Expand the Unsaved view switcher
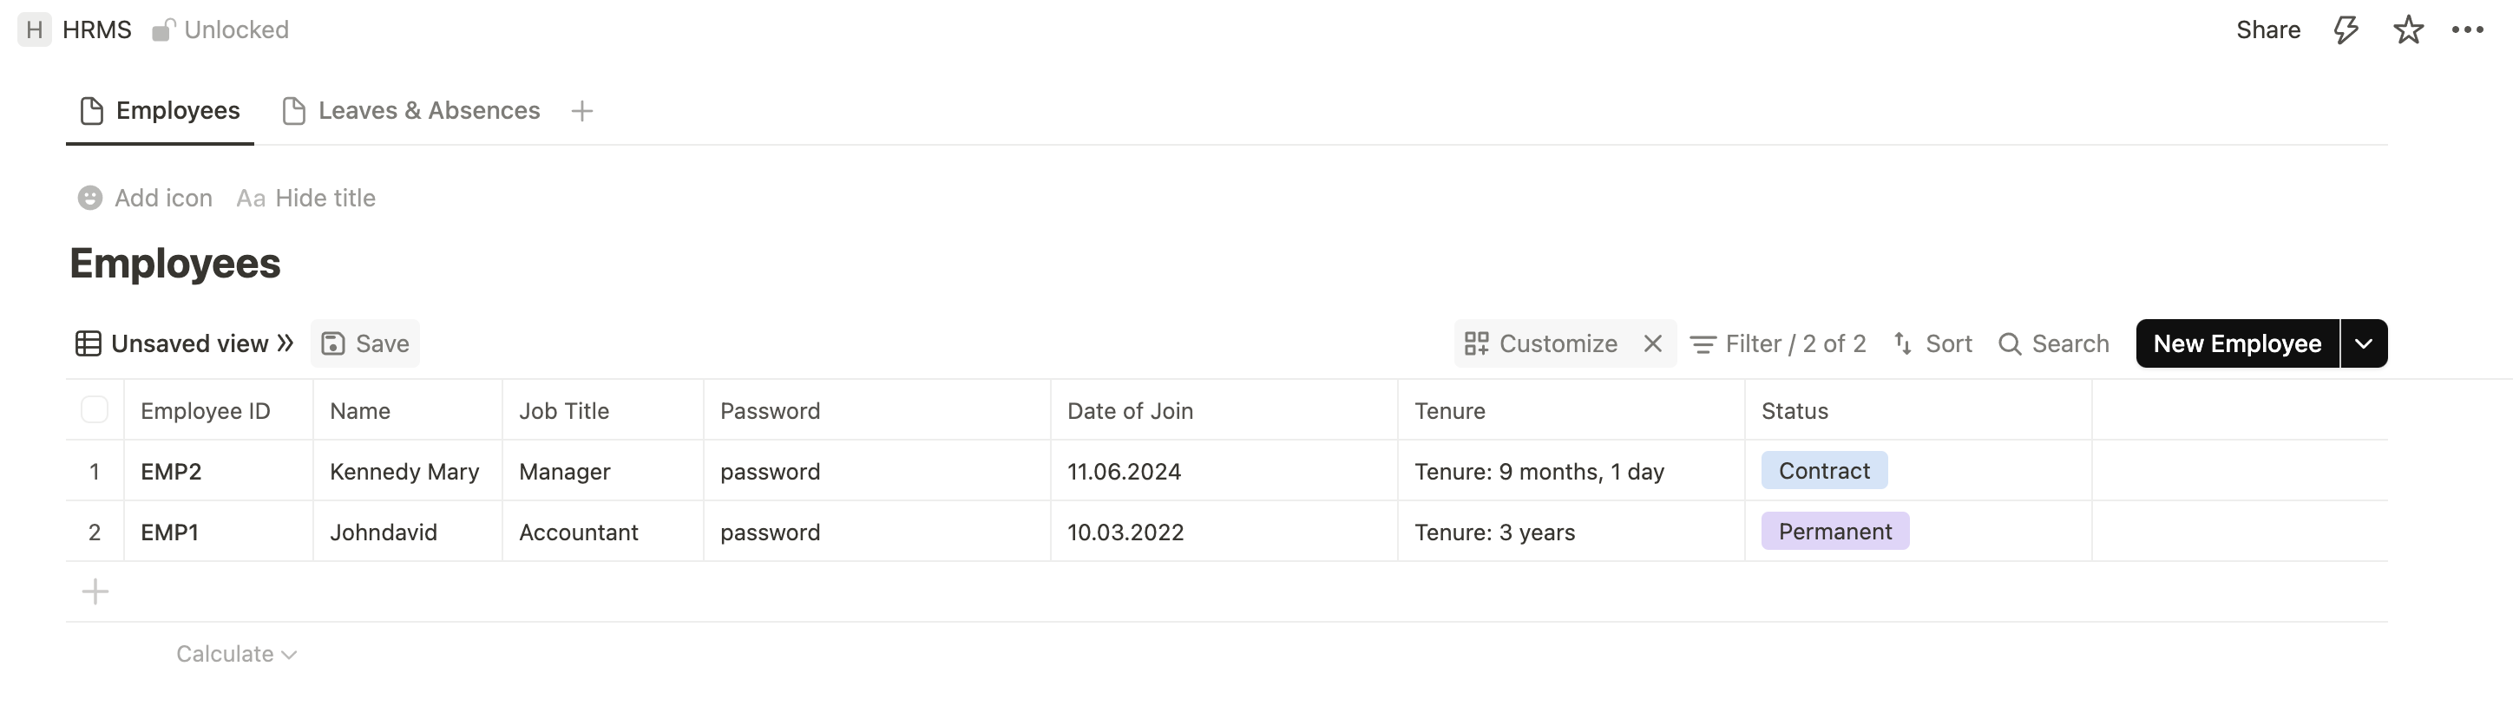The height and width of the screenshot is (725, 2513). pos(186,344)
